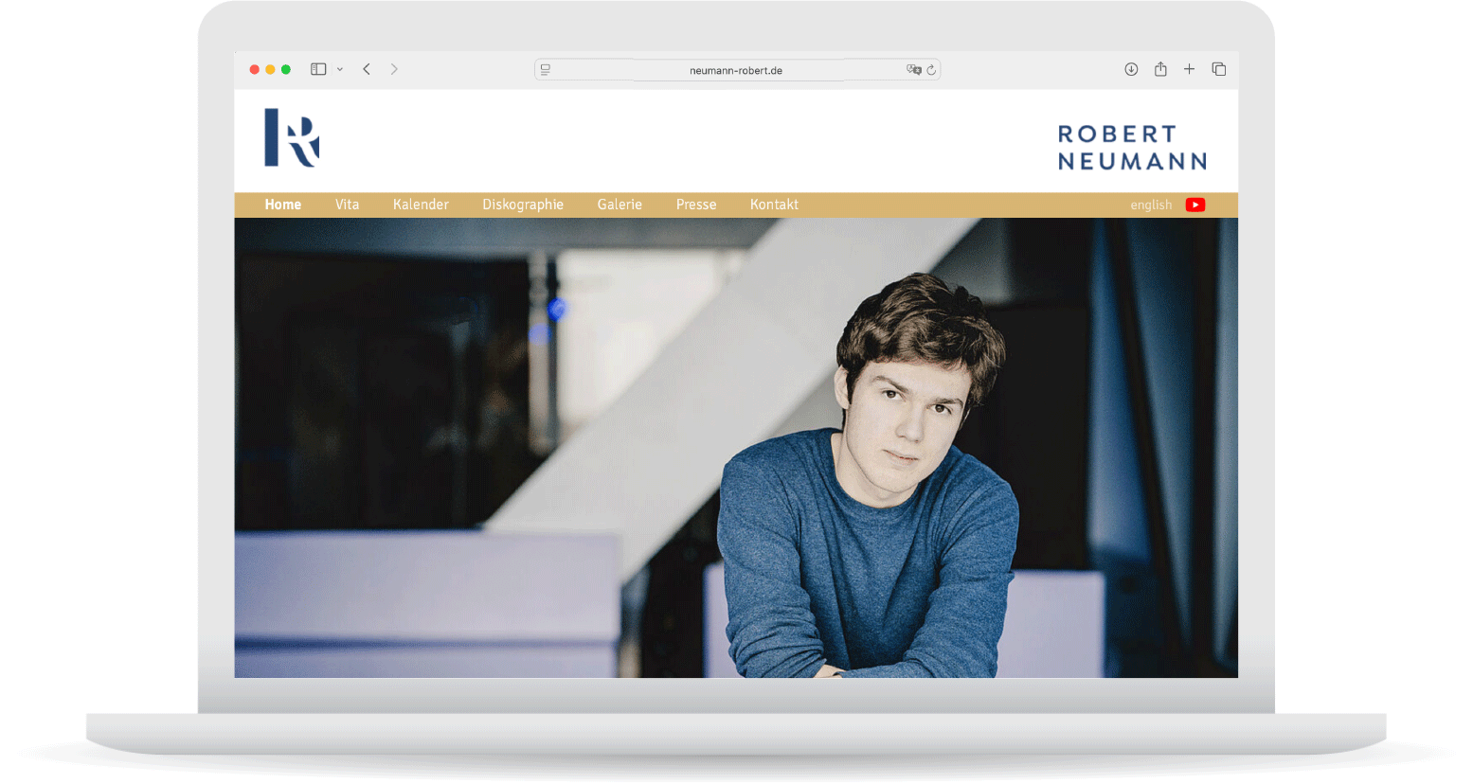Show the downloads list
This screenshot has height=784, width=1473.
click(x=1131, y=69)
